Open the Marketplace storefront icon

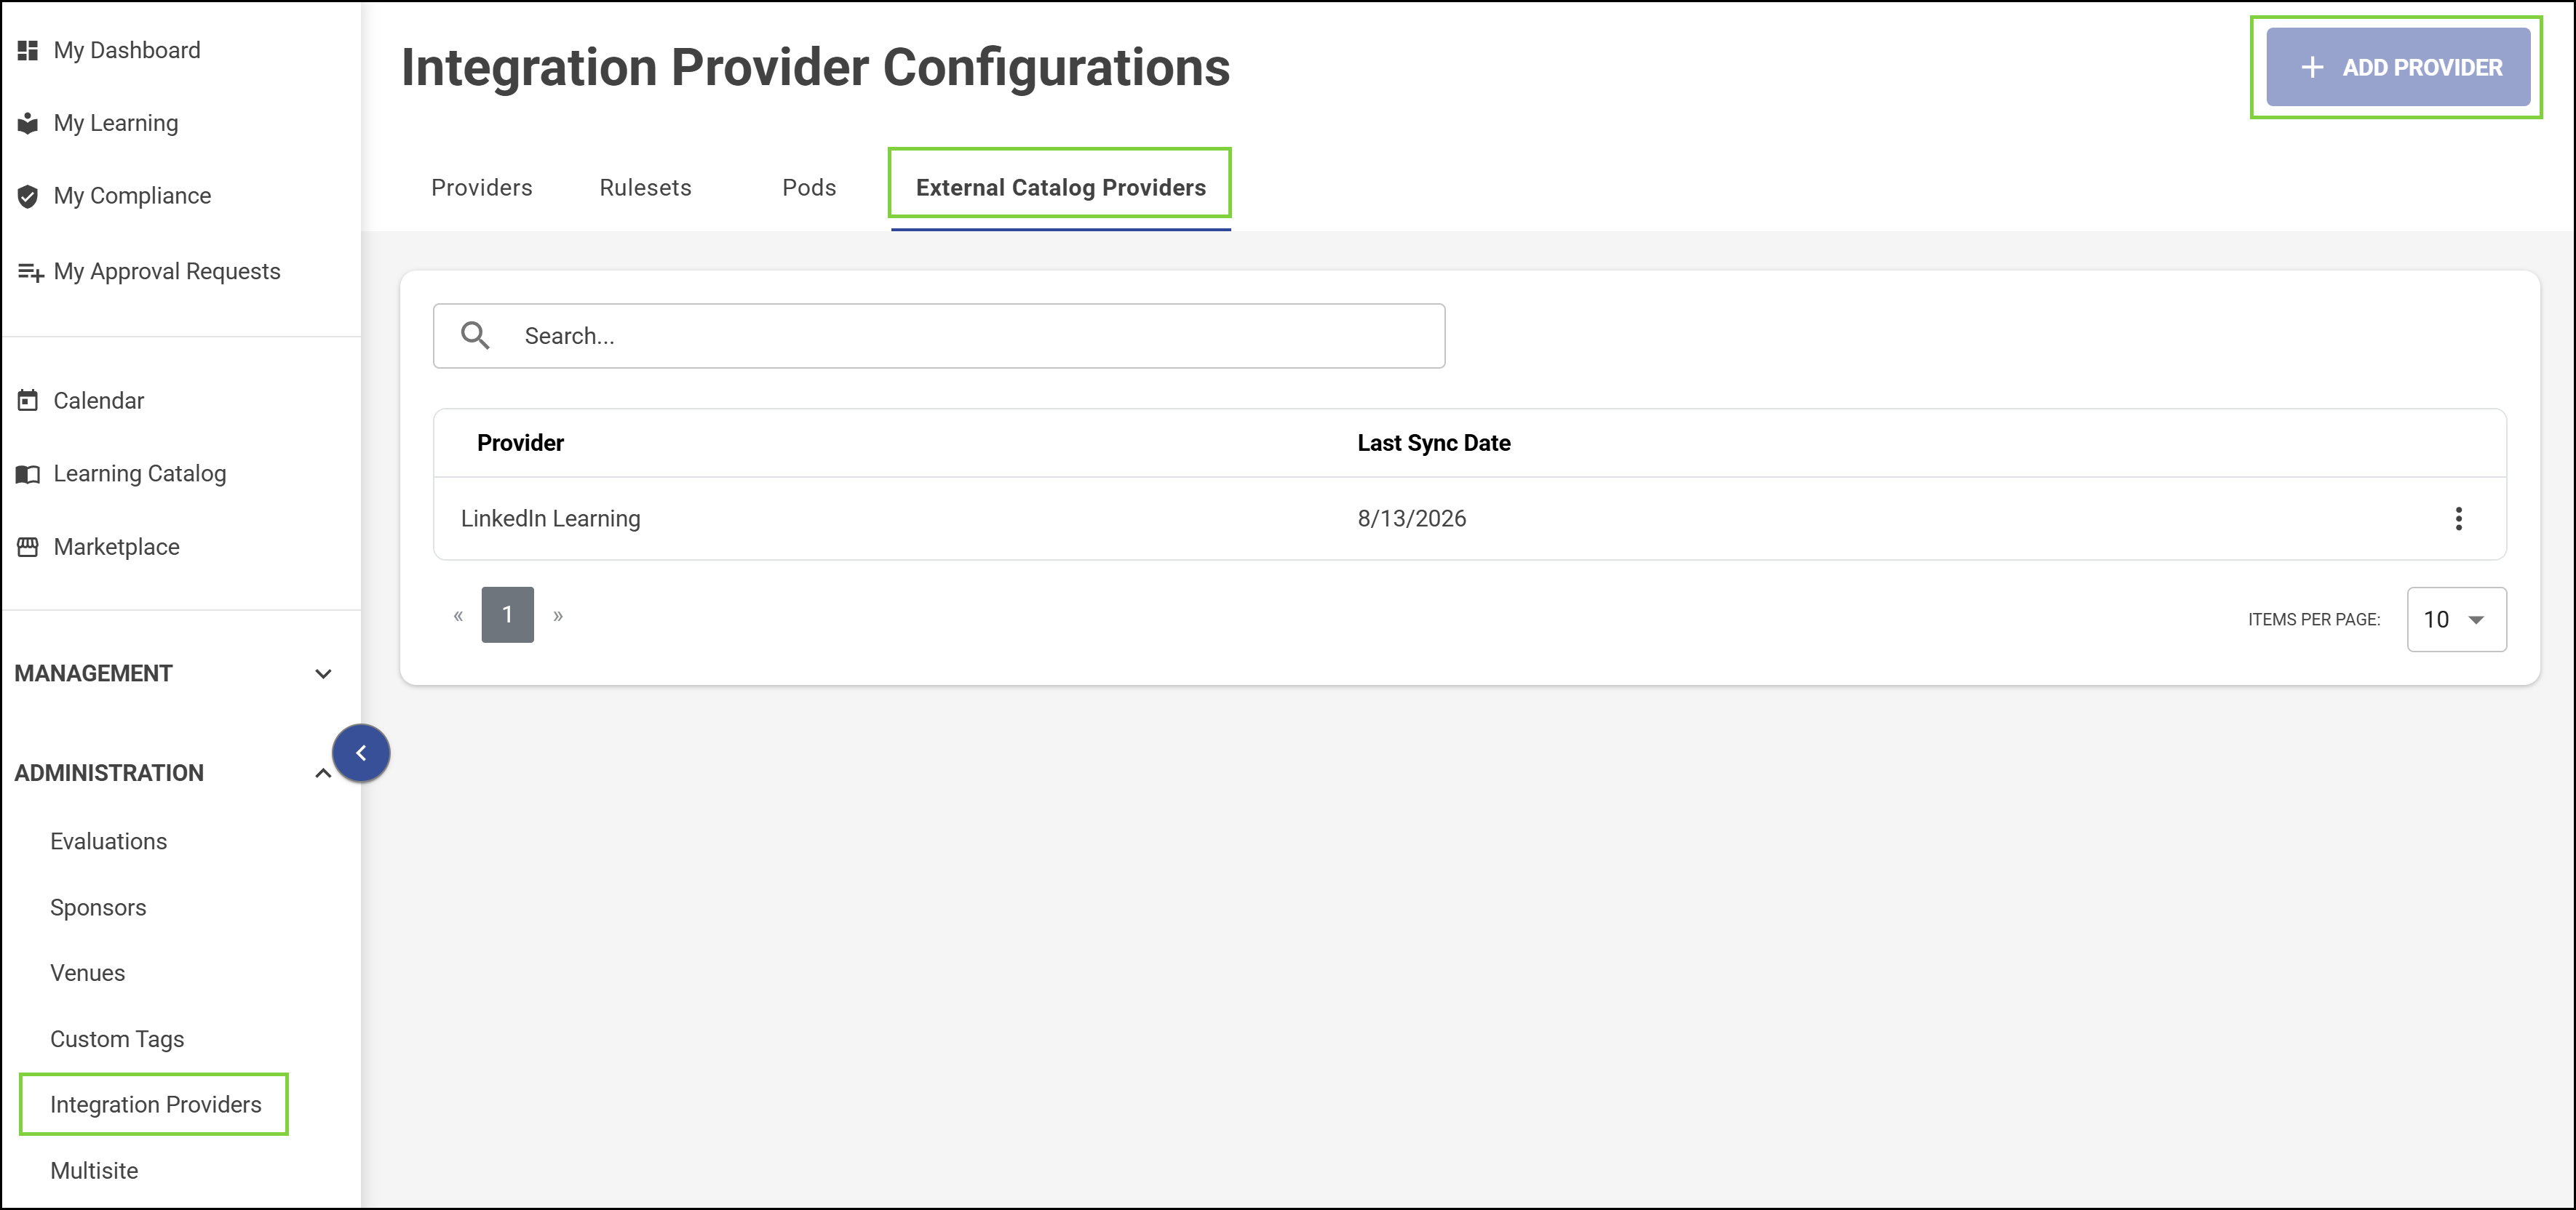click(28, 547)
